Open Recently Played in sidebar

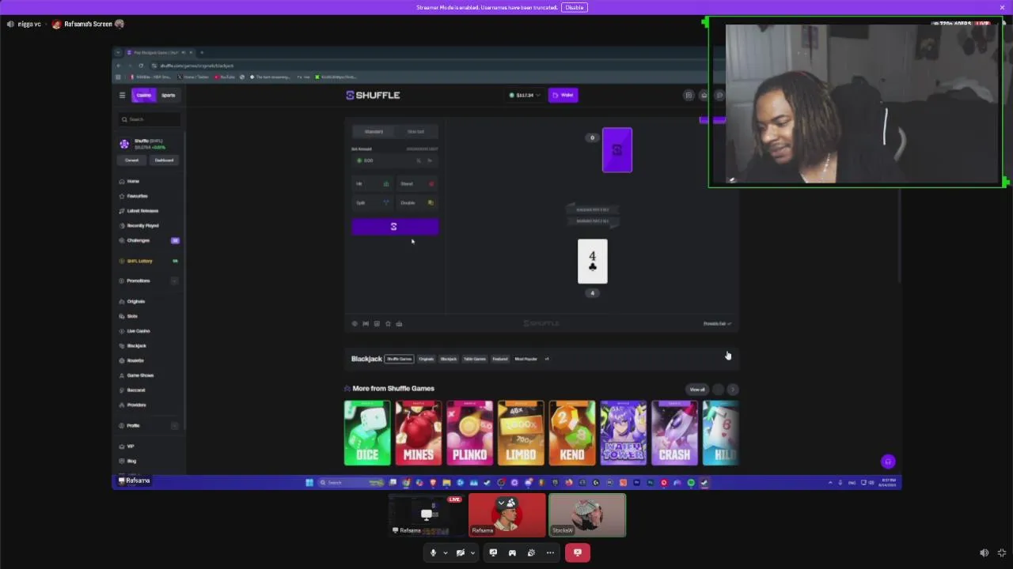click(142, 226)
